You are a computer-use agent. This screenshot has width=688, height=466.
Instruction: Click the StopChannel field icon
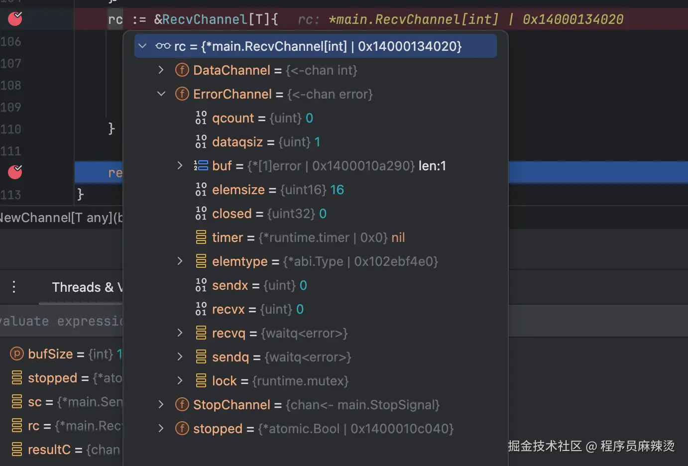click(x=182, y=405)
